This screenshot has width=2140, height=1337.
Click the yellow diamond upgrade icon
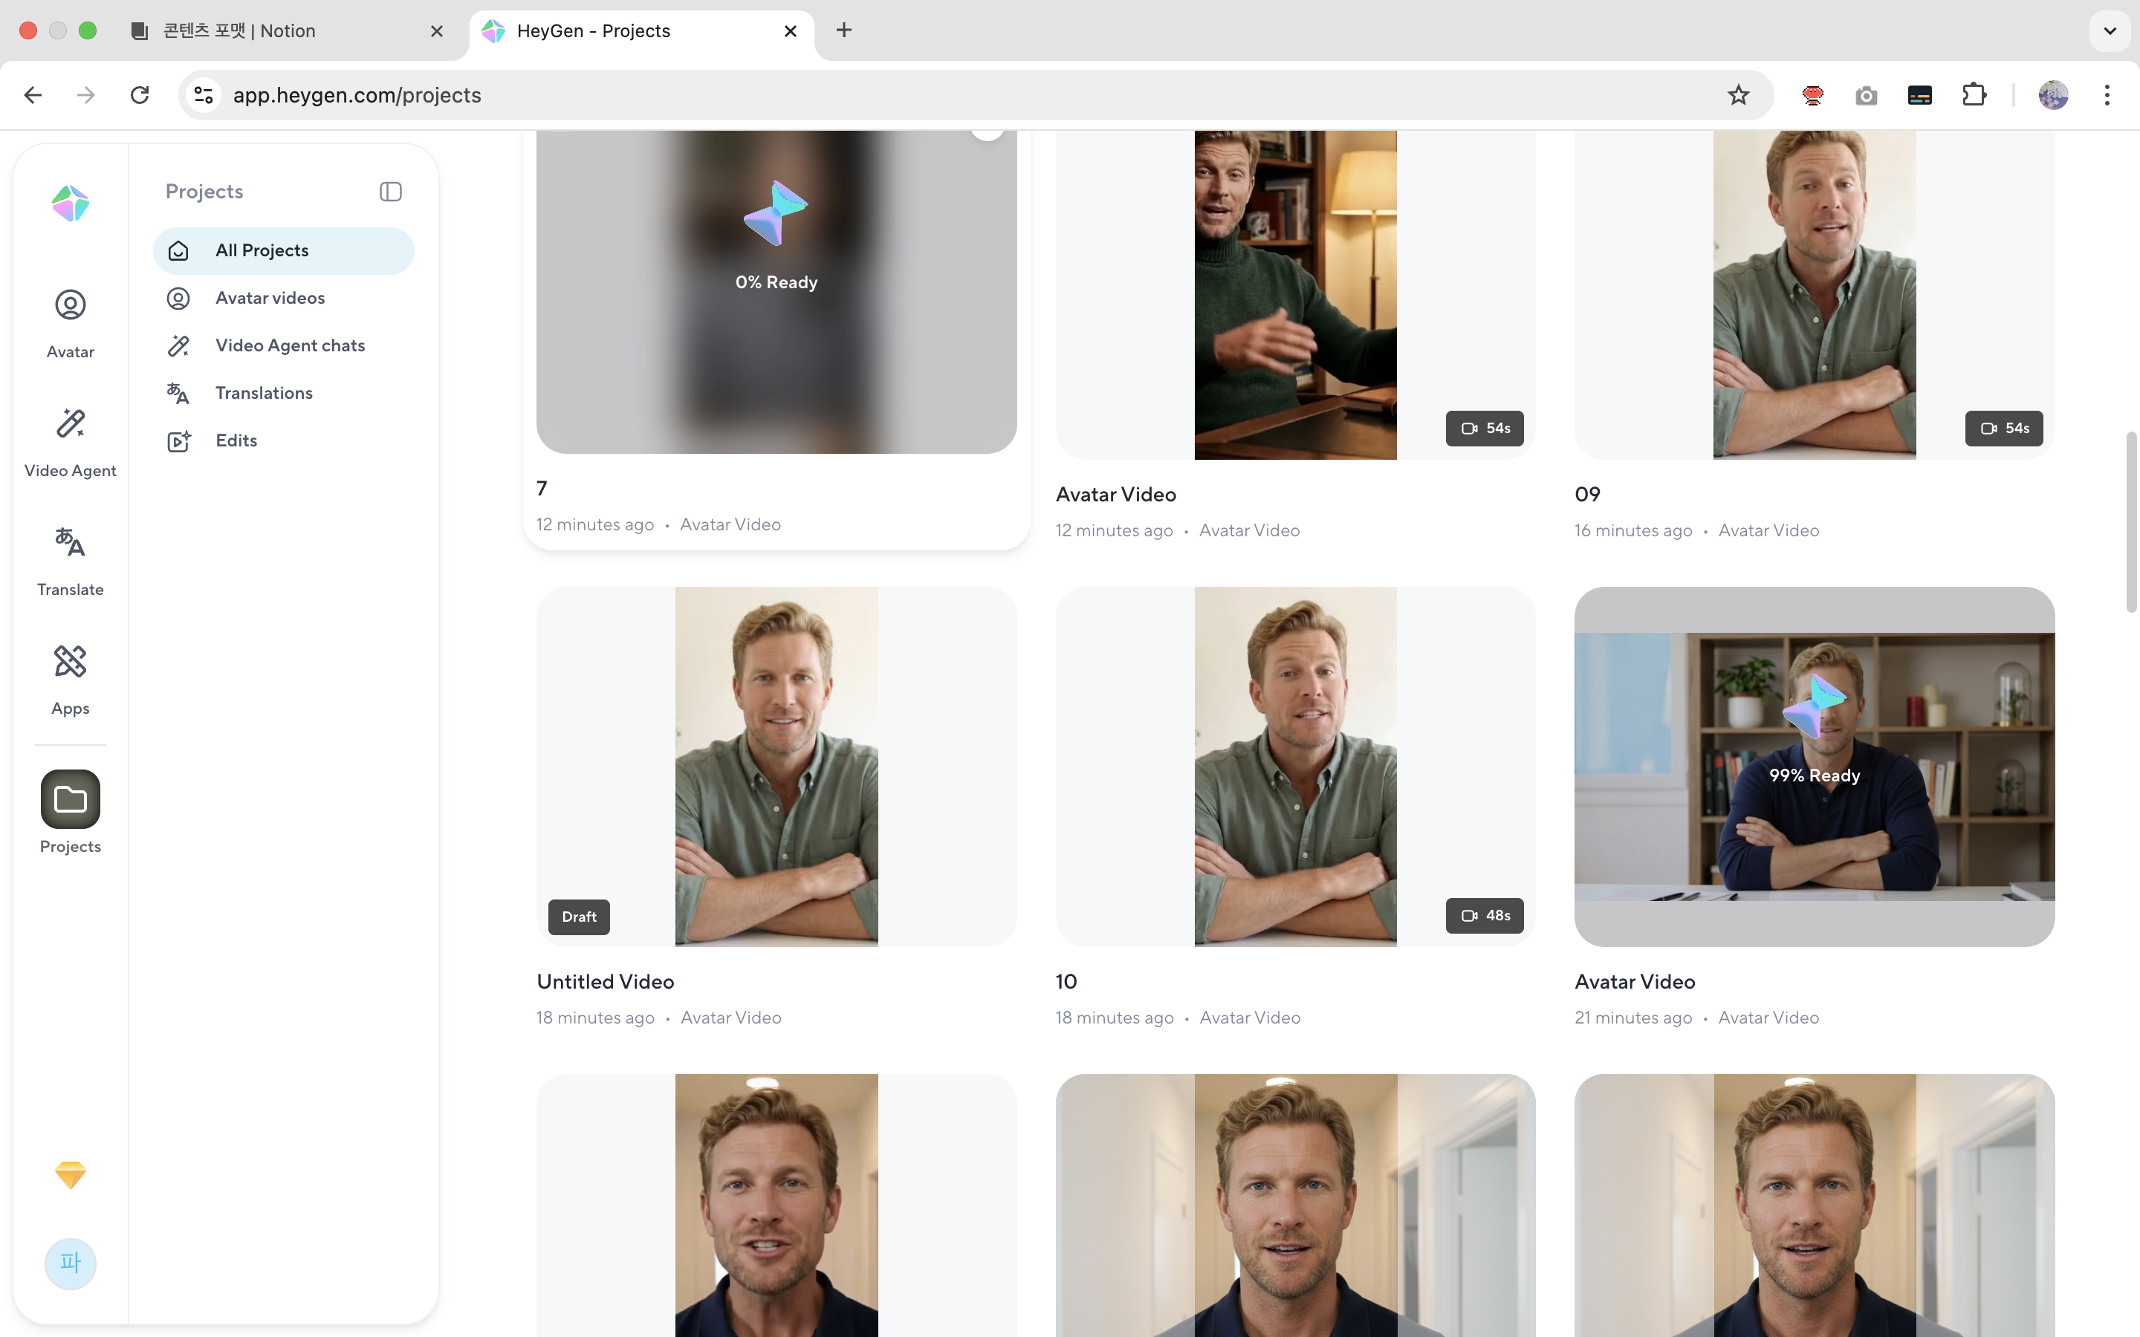pyautogui.click(x=70, y=1174)
